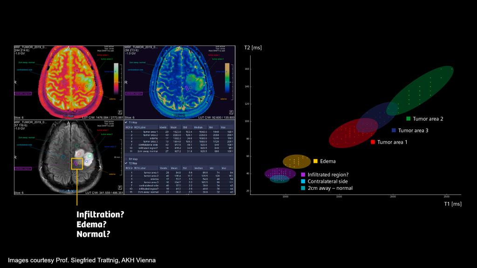
Task: Click the green Tumor area 2 legend square
Action: tap(408, 119)
